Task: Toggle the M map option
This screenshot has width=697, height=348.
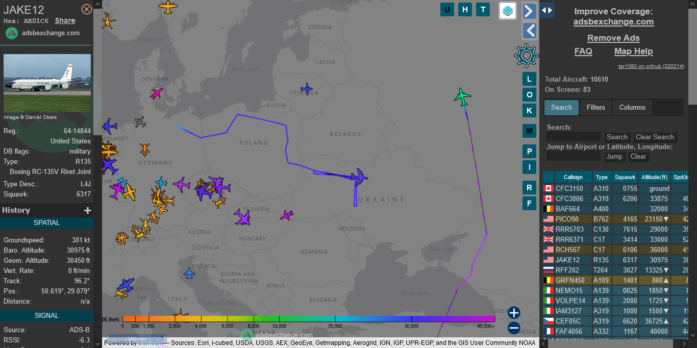Action: click(529, 131)
